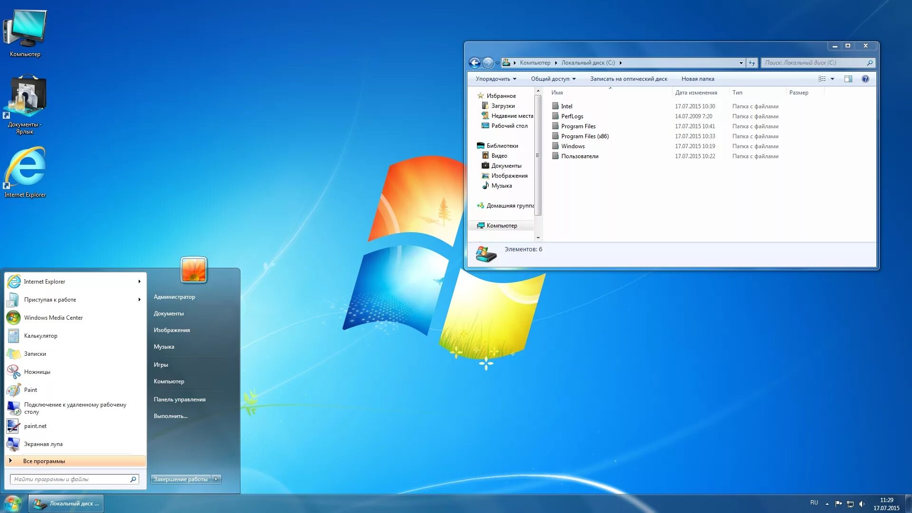This screenshot has height=513, width=912.
Task: Click the Explorer back arrow button
Action: pos(475,63)
